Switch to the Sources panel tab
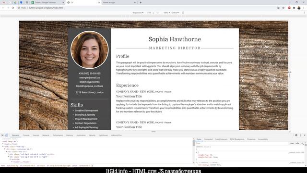This screenshot has height=173, width=307. point(36,136)
